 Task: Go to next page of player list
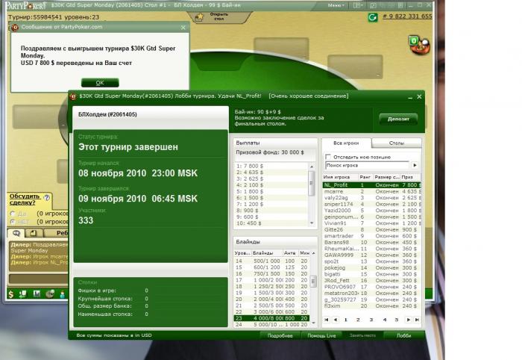[408, 320]
